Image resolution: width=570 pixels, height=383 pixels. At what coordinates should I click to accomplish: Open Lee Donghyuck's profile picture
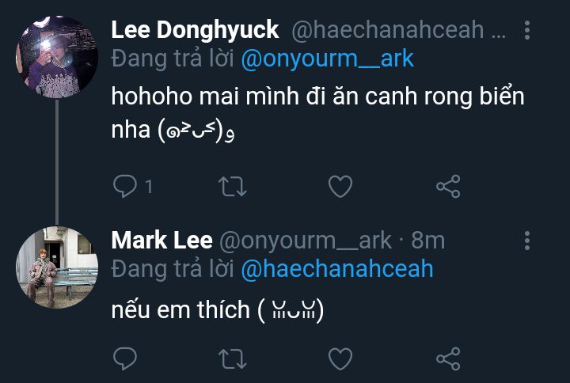click(x=57, y=55)
